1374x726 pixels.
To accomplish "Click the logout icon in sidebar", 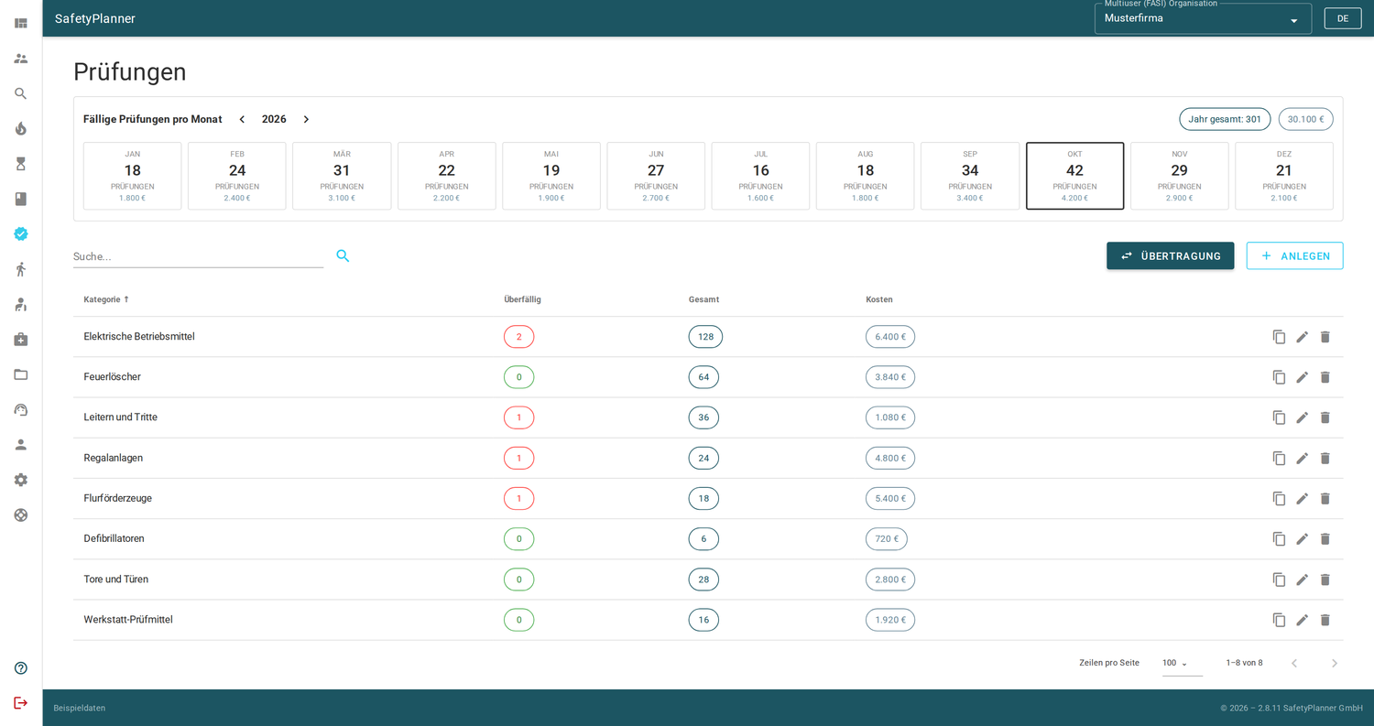I will coord(21,703).
